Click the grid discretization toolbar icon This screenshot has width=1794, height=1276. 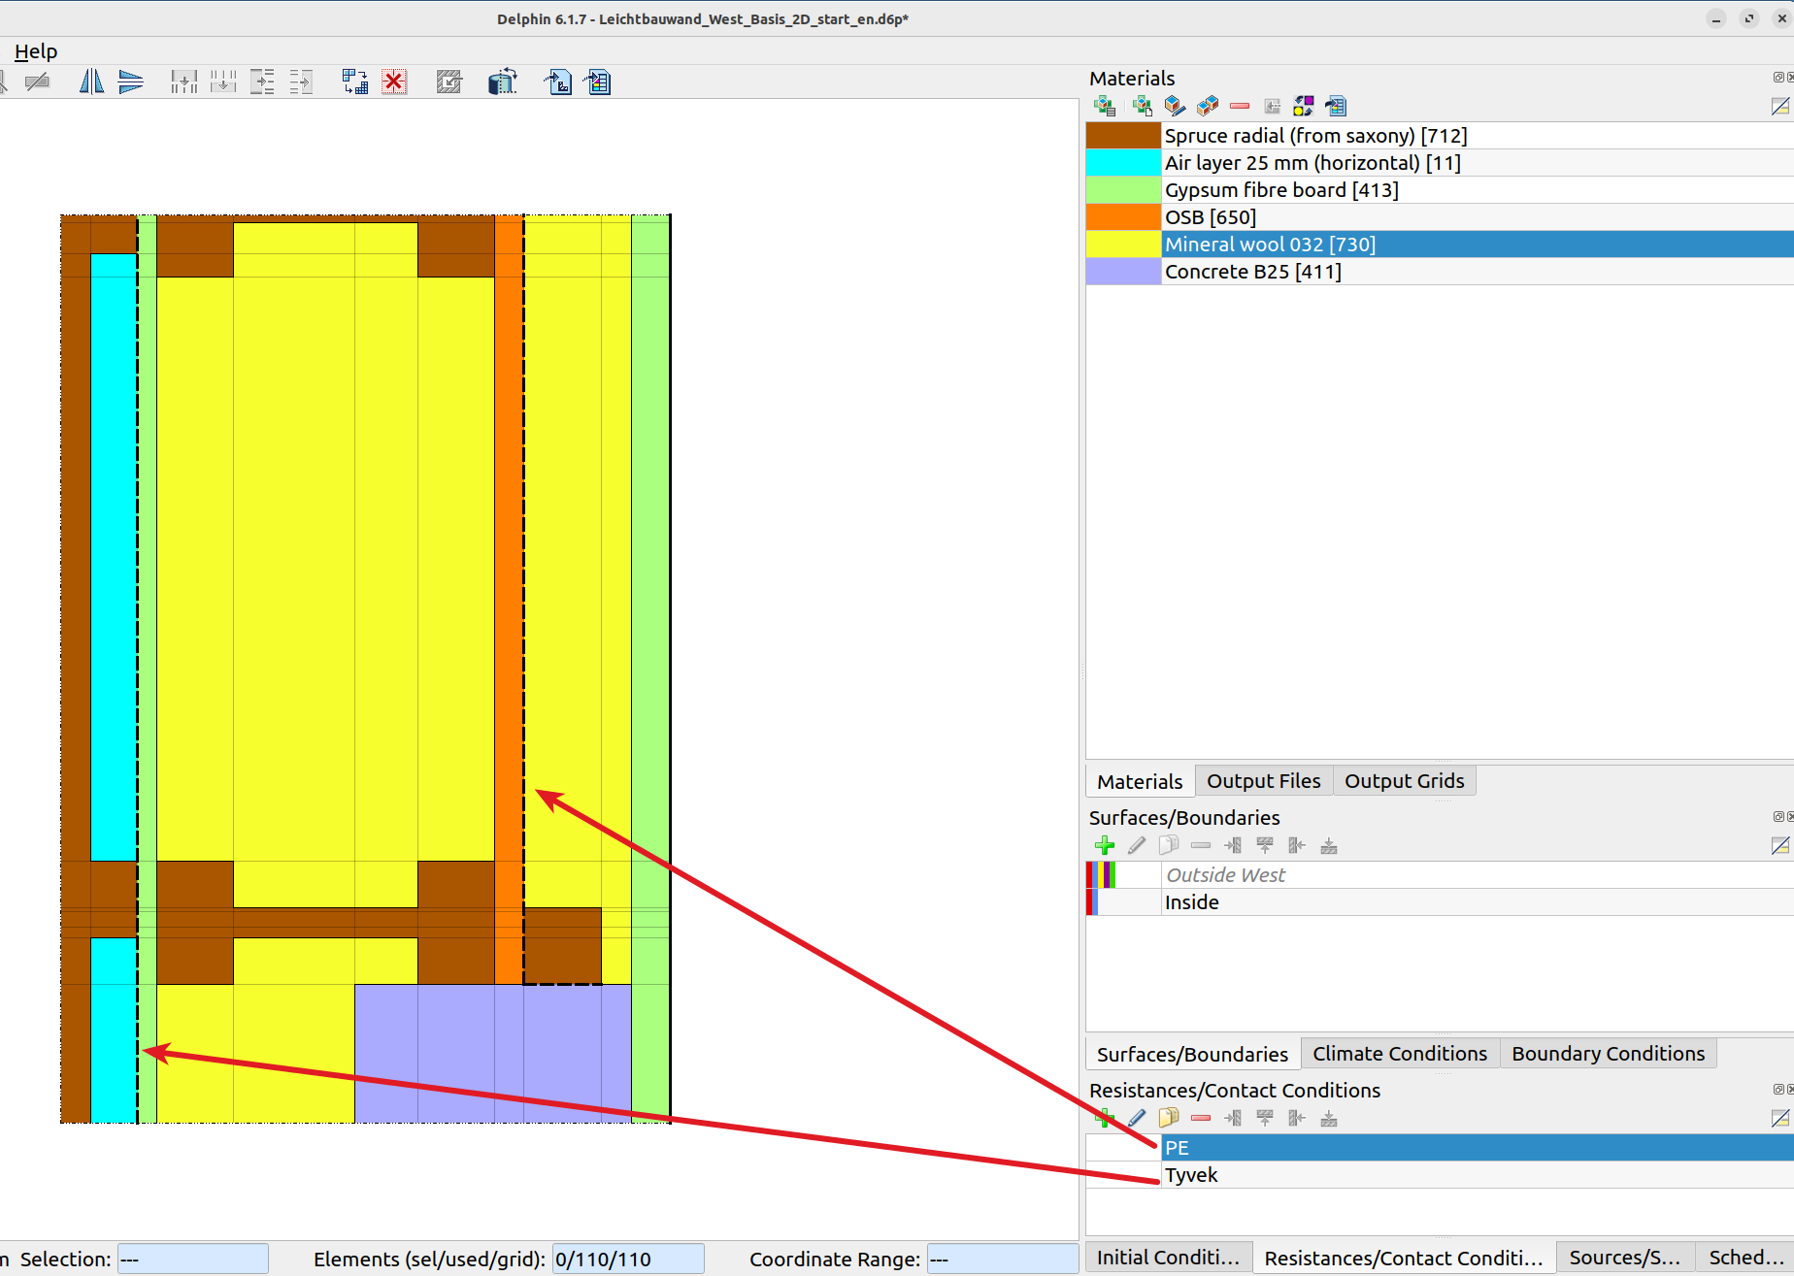click(355, 82)
